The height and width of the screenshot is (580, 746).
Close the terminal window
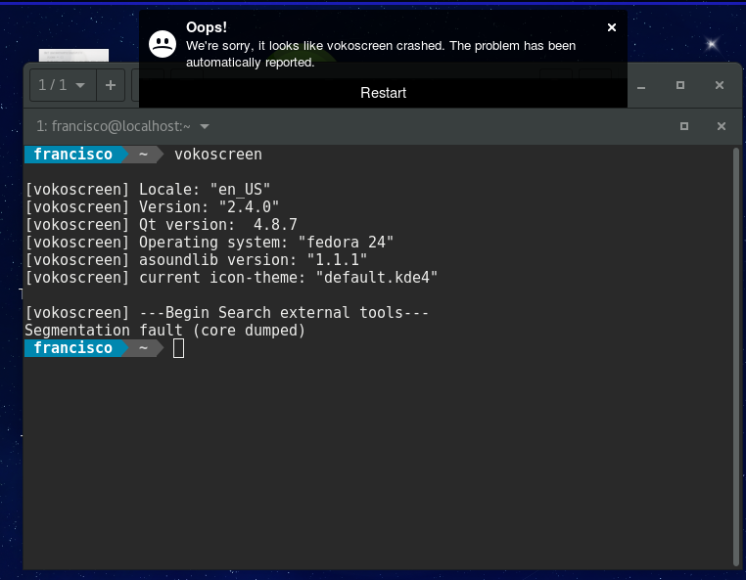720,85
